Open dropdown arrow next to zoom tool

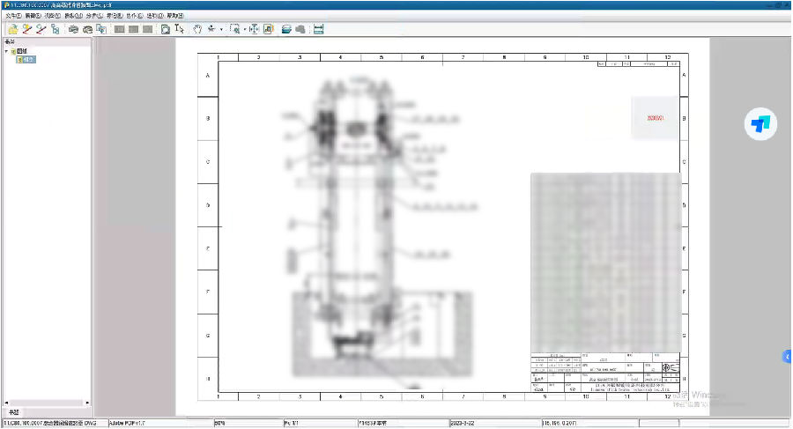(x=244, y=29)
